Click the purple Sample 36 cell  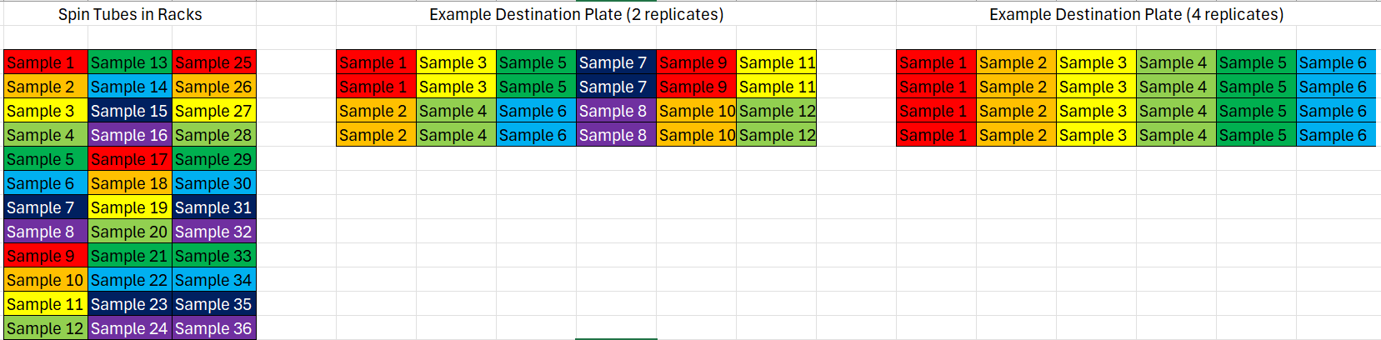(x=213, y=328)
